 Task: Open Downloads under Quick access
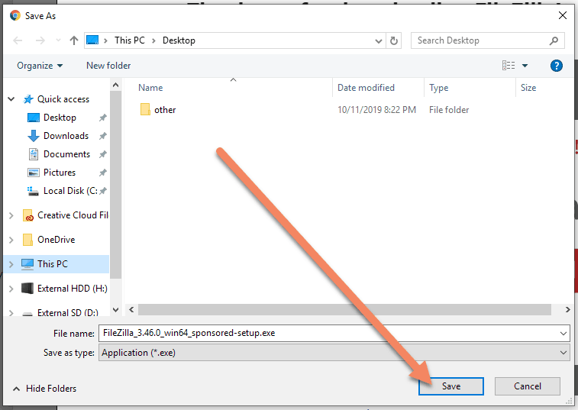pyautogui.click(x=66, y=136)
